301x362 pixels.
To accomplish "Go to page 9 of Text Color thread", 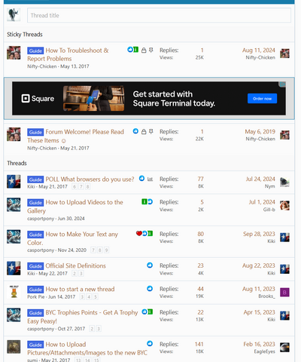I will 106,250.
